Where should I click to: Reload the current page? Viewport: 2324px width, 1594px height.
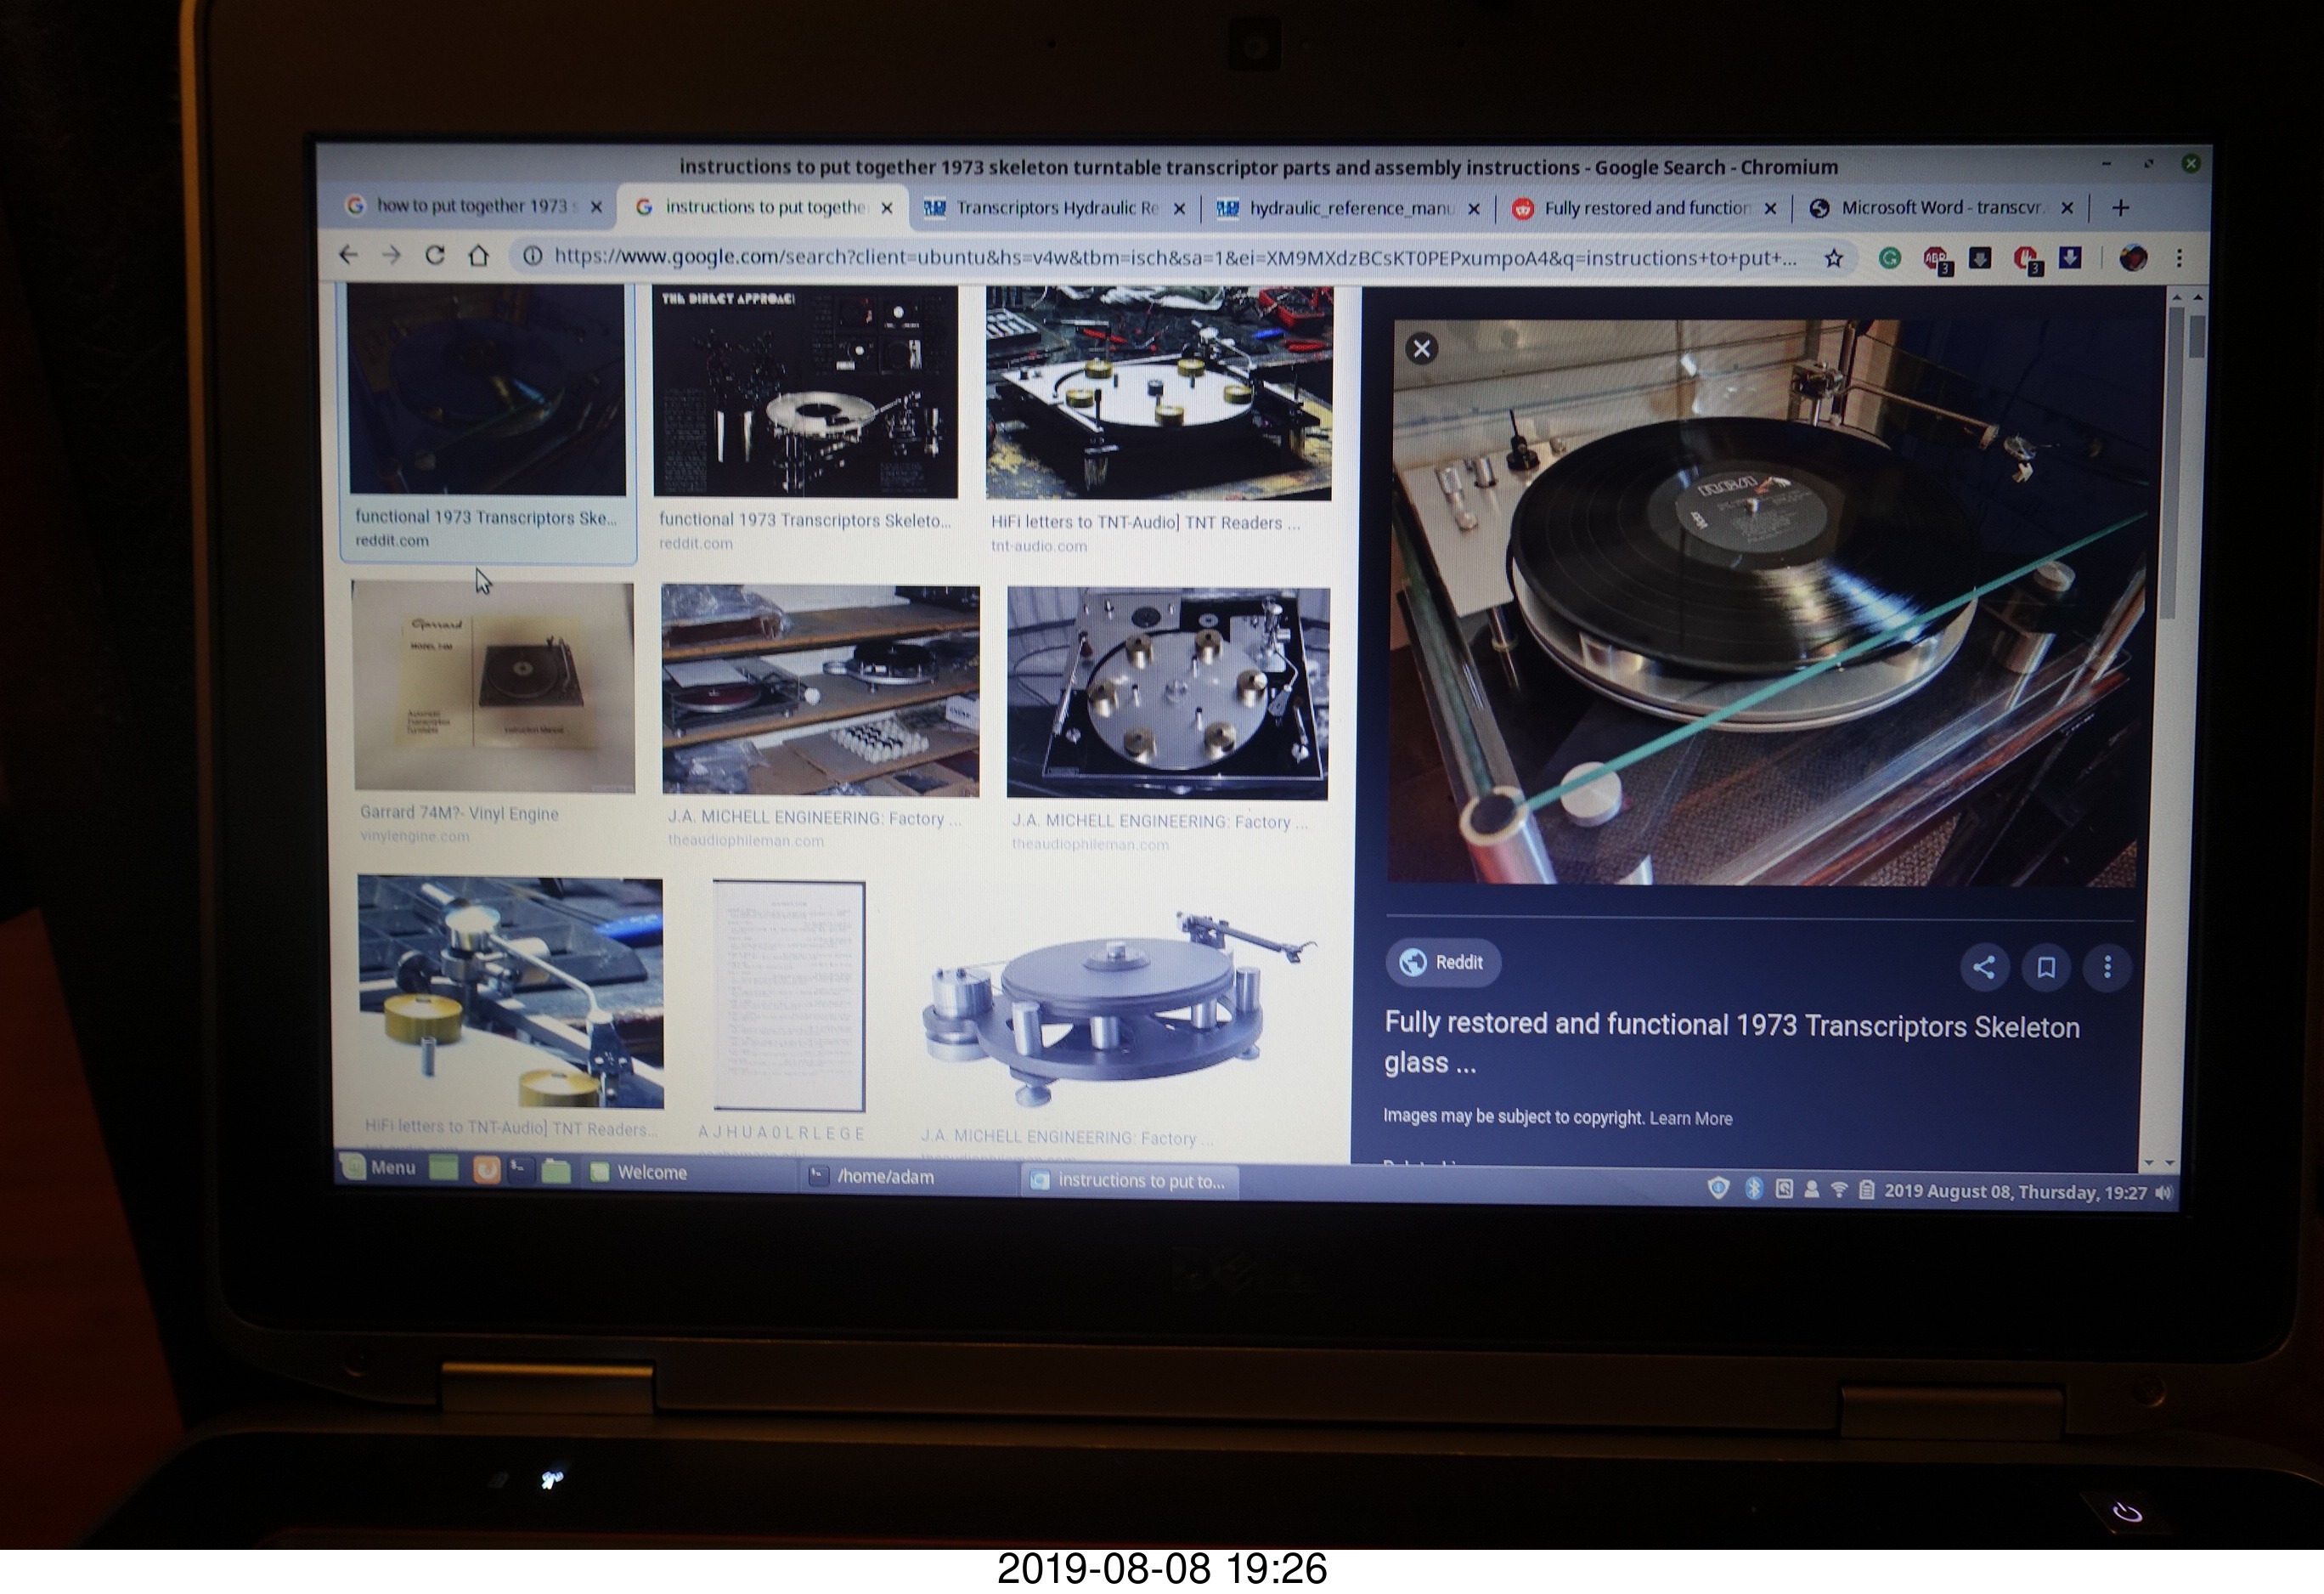(x=434, y=256)
